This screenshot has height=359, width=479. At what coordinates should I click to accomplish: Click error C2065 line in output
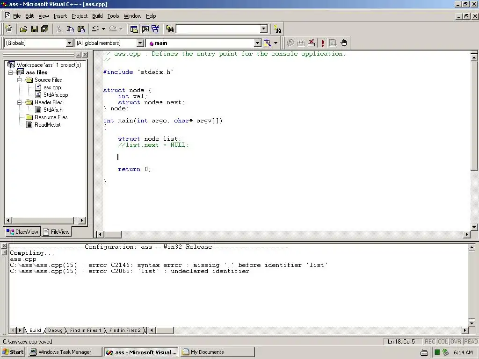[130, 271]
